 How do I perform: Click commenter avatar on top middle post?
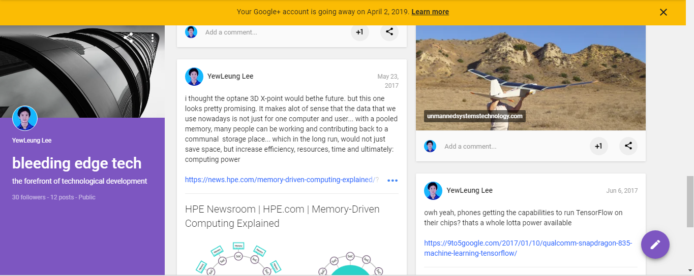pyautogui.click(x=191, y=32)
